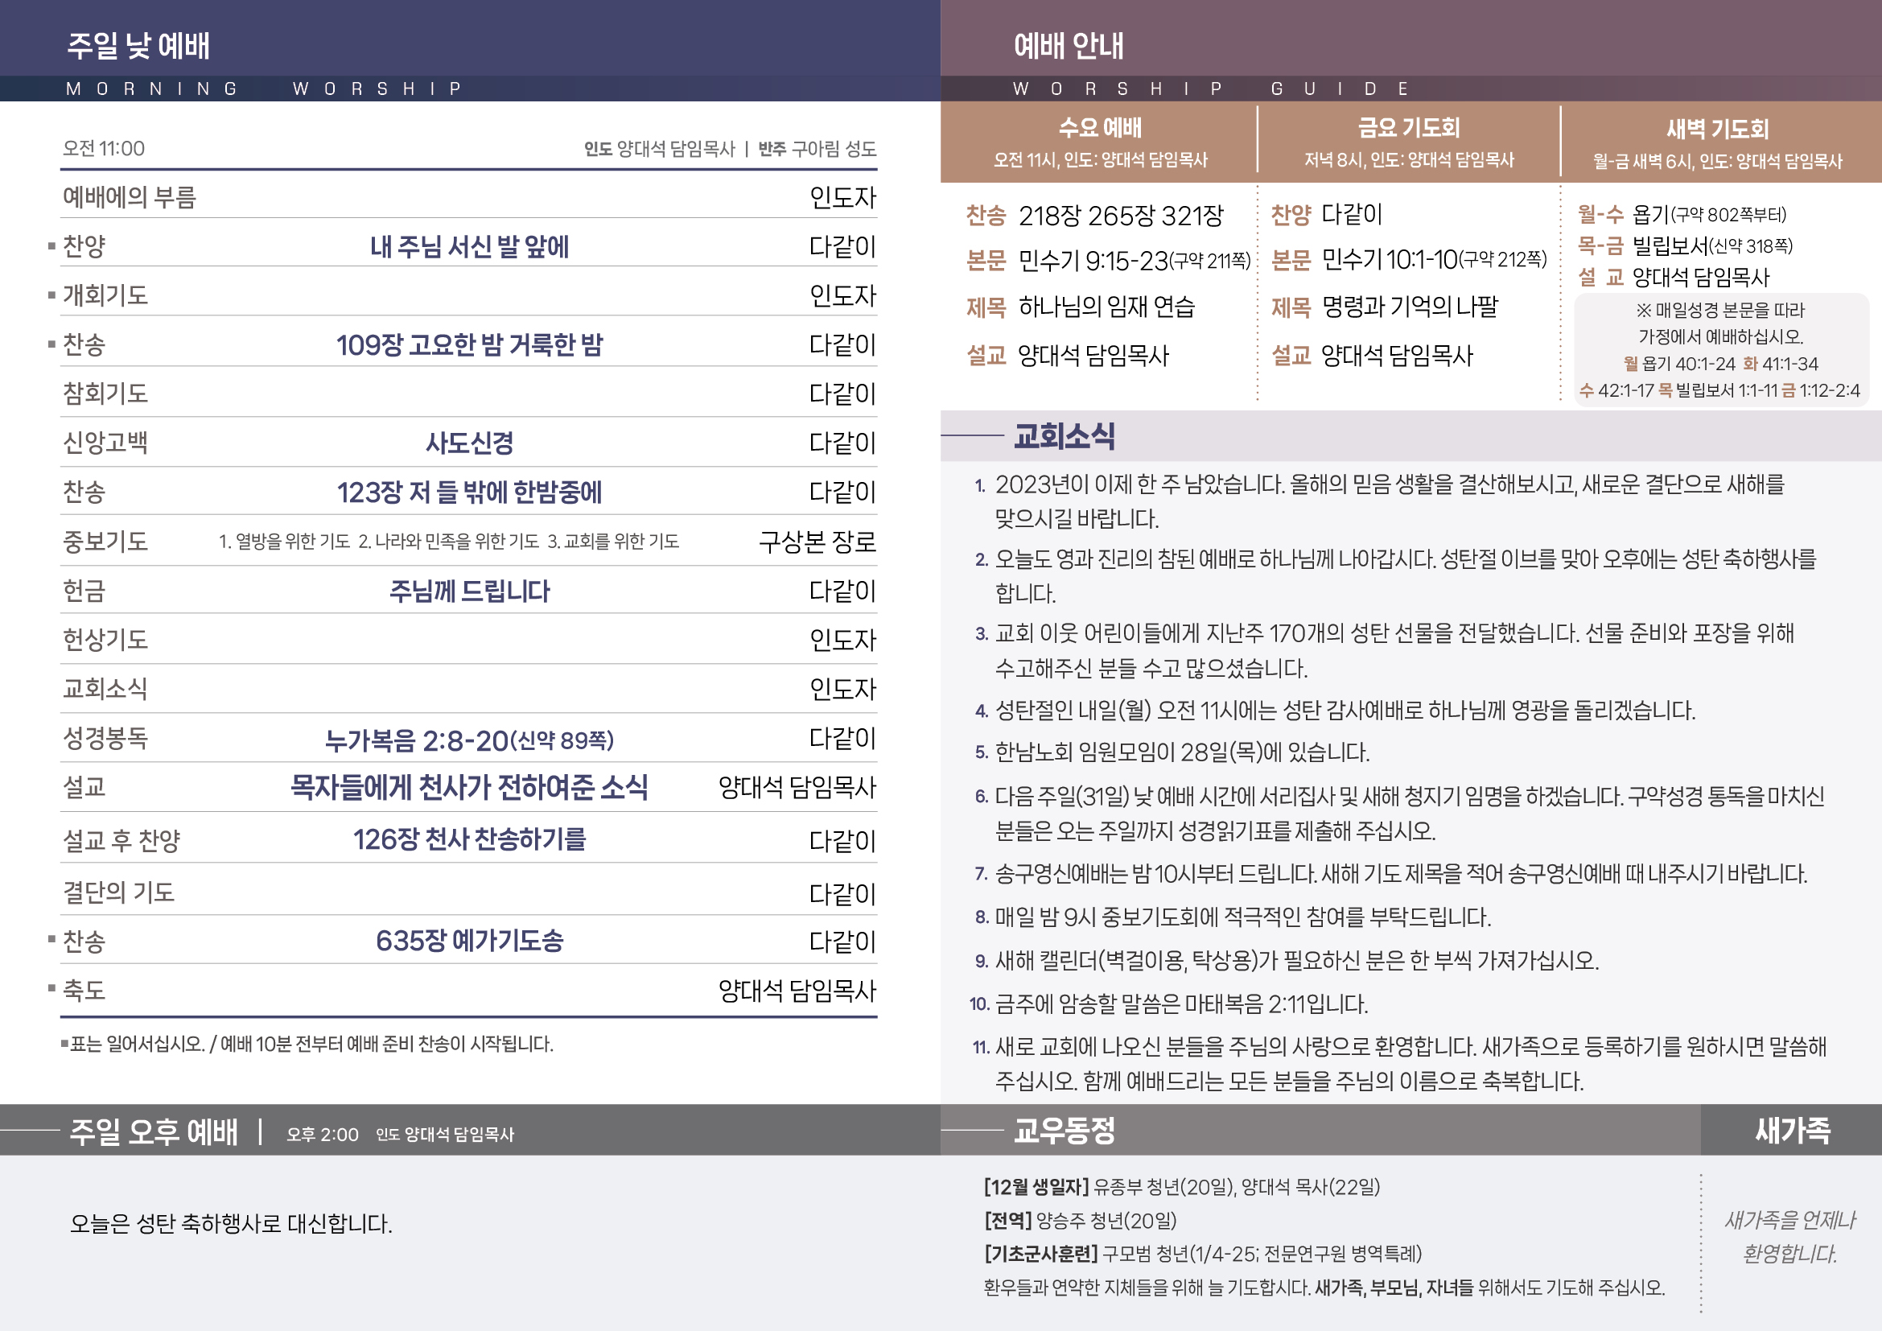Screen dimensions: 1882x1331
Task: Click '[전역] 양승주 청년(20일)' line
Action: point(1081,1222)
